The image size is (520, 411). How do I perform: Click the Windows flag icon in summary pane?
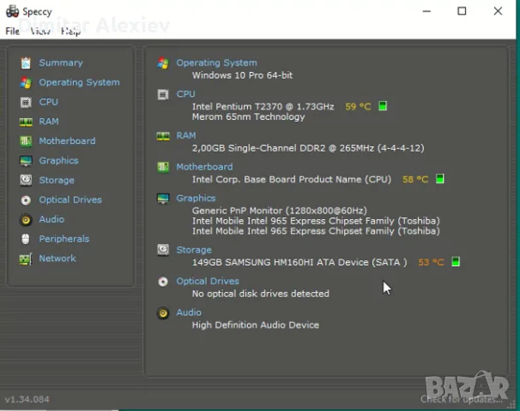163,63
